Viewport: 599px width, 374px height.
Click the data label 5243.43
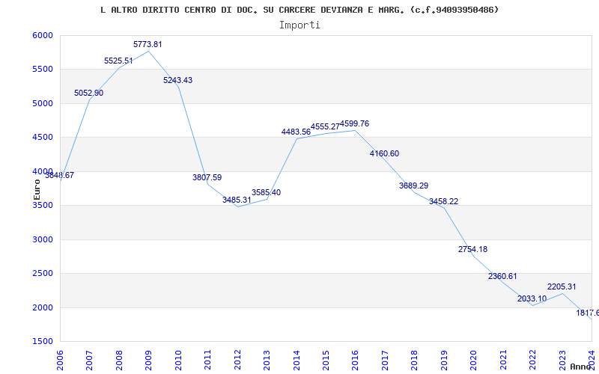coord(177,80)
